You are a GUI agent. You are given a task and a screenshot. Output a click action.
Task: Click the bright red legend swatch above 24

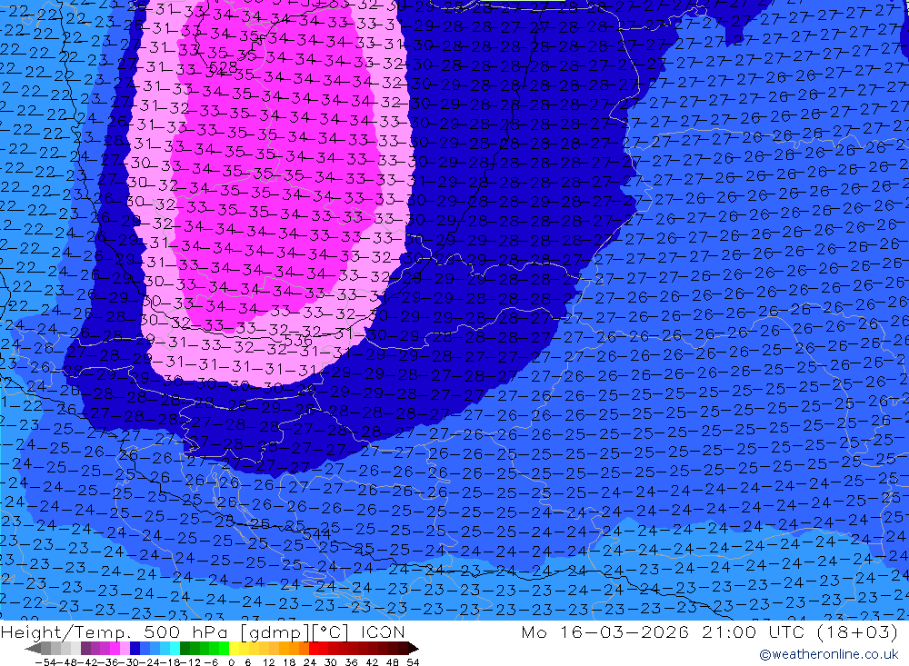pyautogui.click(x=314, y=648)
